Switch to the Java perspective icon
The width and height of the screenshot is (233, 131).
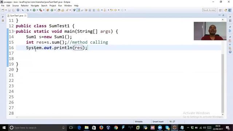(230, 10)
